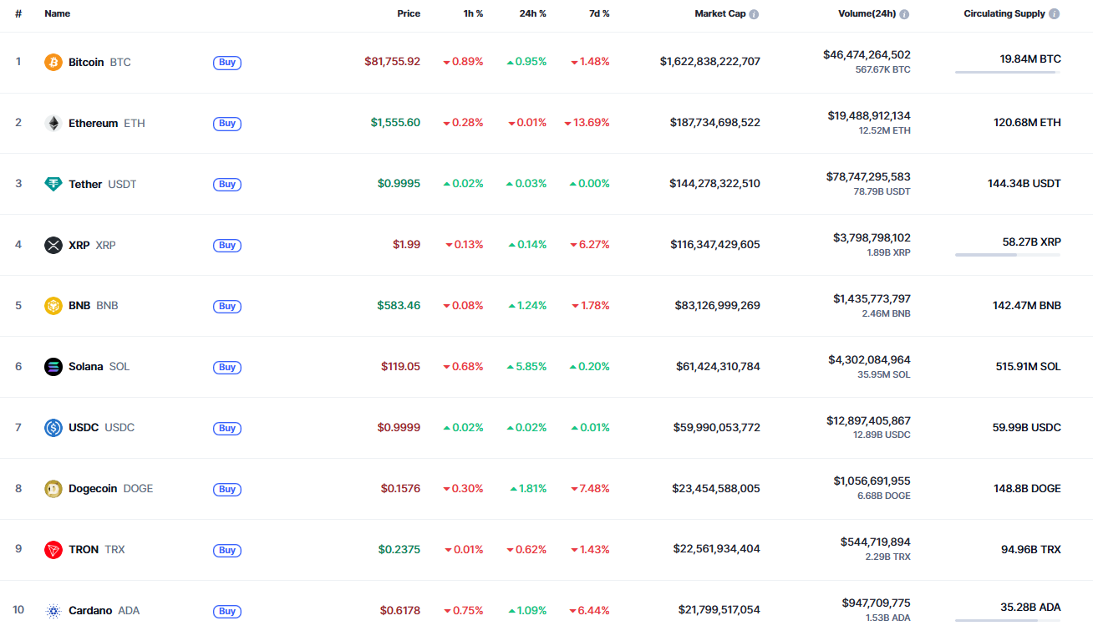This screenshot has height=636, width=1093.
Task: Click the Tether green logo icon
Action: tap(53, 184)
